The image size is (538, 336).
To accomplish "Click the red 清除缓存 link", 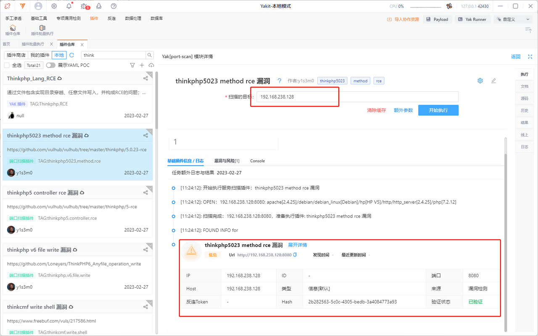I will pyautogui.click(x=376, y=110).
